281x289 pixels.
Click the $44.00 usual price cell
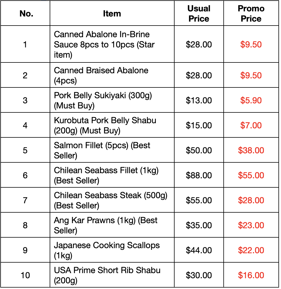point(199,250)
